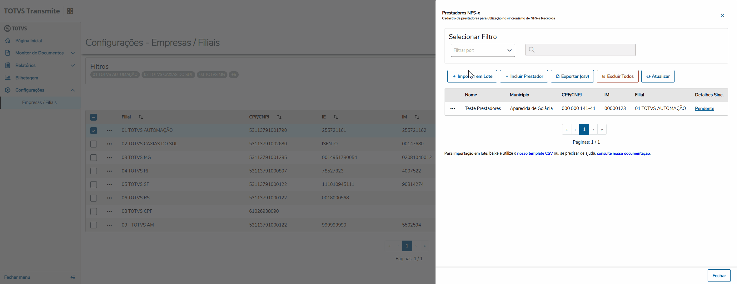This screenshot has width=737, height=284.
Task: Click the TOTVS logo in sidebar
Action: click(16, 28)
